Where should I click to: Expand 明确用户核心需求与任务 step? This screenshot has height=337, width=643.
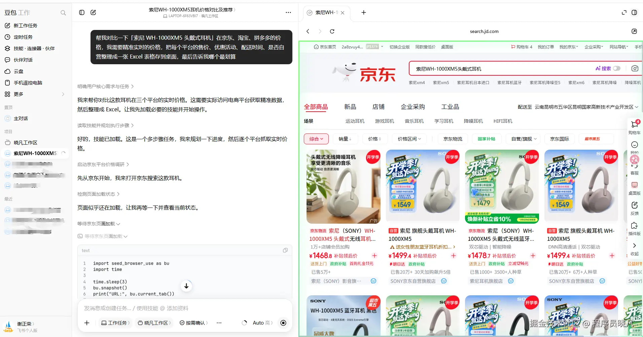[x=106, y=86]
